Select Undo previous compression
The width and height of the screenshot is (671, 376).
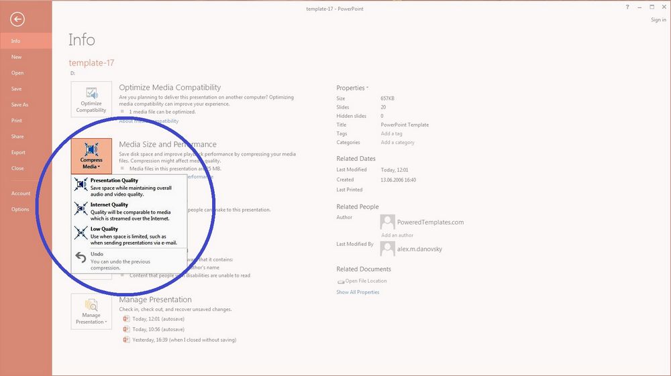coord(129,261)
